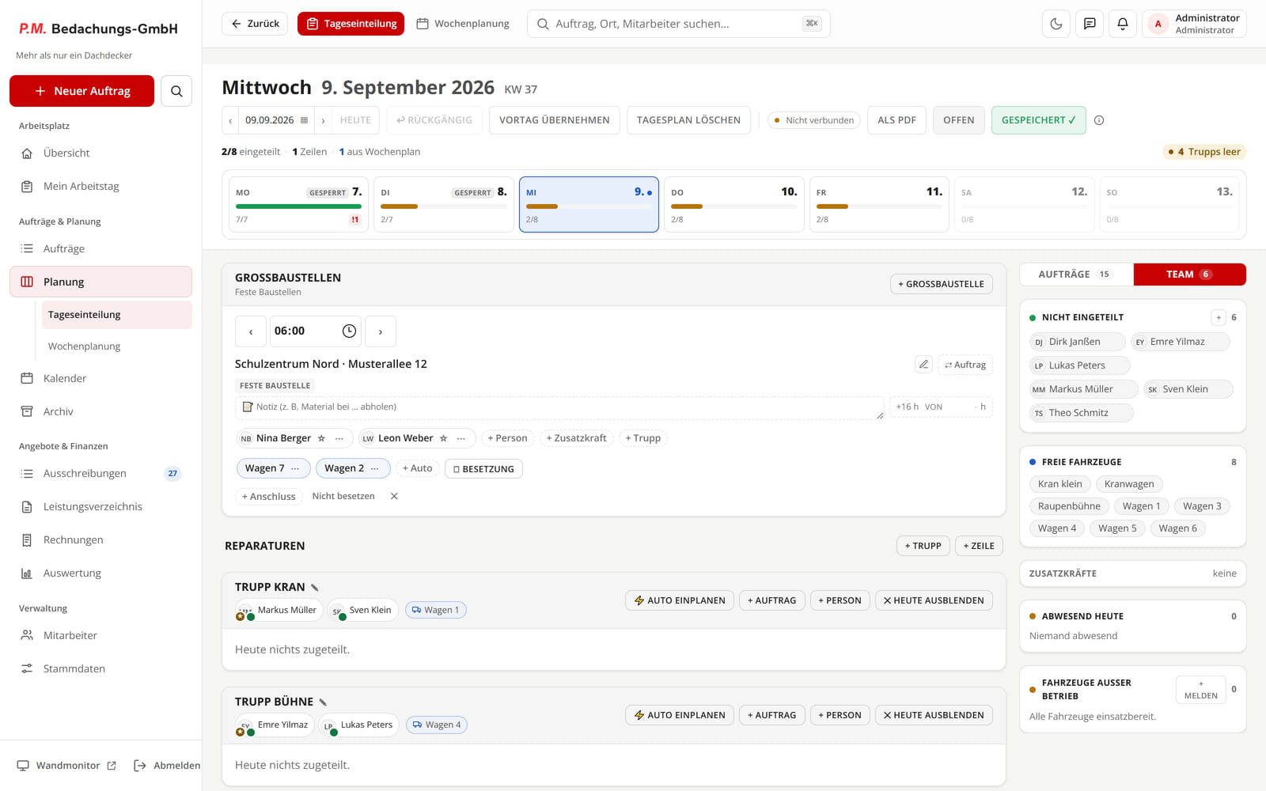Click the Notiz input for Schulzentrum Nord
Screen dimensions: 1266x791
pyautogui.click(x=559, y=407)
